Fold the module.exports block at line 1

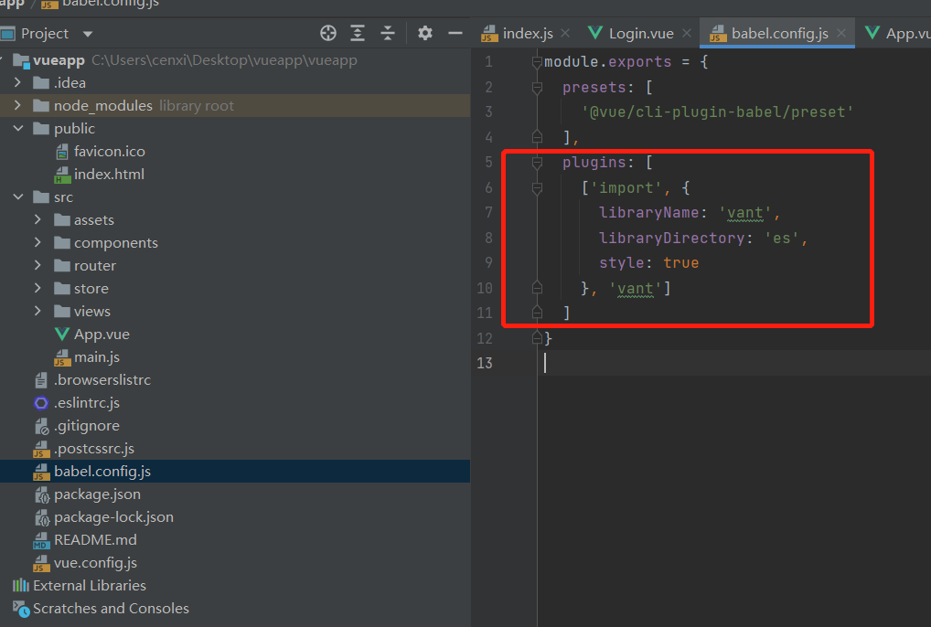click(x=538, y=62)
